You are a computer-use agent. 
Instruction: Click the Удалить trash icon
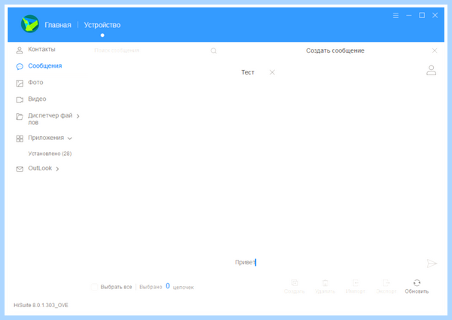(325, 283)
